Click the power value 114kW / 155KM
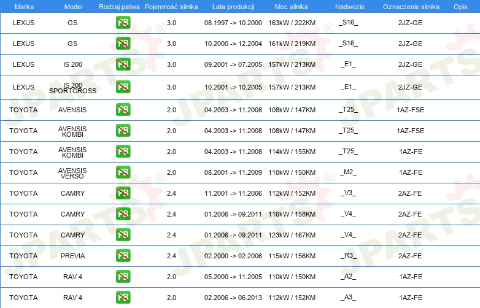The height and width of the screenshot is (308, 480). (292, 152)
